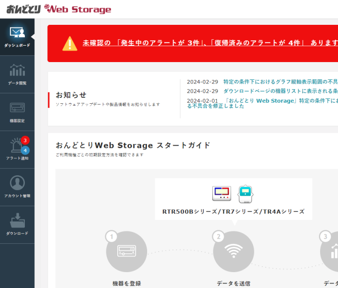Select the RTR500B/TR7/TR4A series tab

point(234,212)
